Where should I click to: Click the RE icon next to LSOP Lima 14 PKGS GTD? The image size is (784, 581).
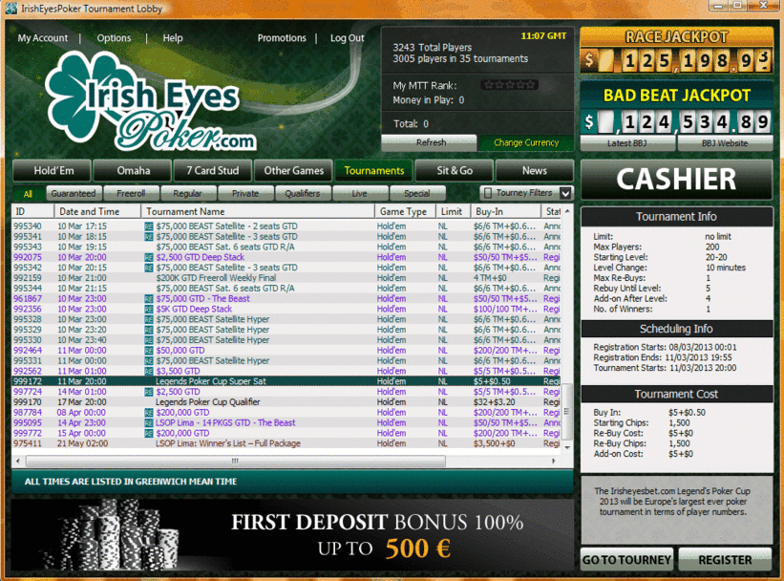[x=149, y=423]
